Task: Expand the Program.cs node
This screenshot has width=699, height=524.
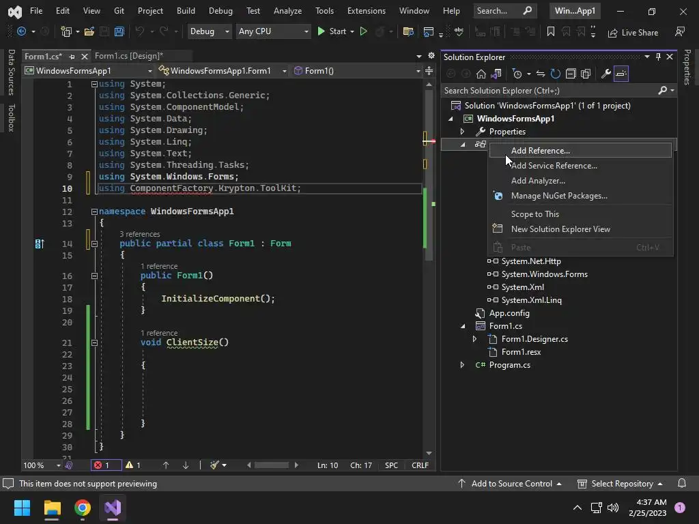Action: pos(462,365)
